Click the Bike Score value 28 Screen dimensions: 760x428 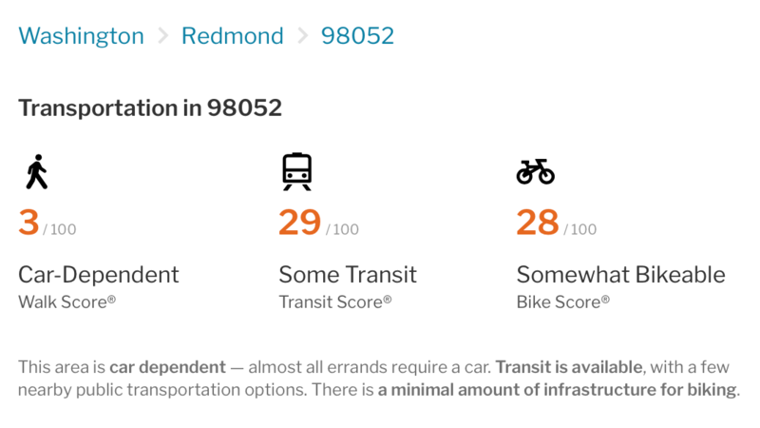tap(538, 223)
